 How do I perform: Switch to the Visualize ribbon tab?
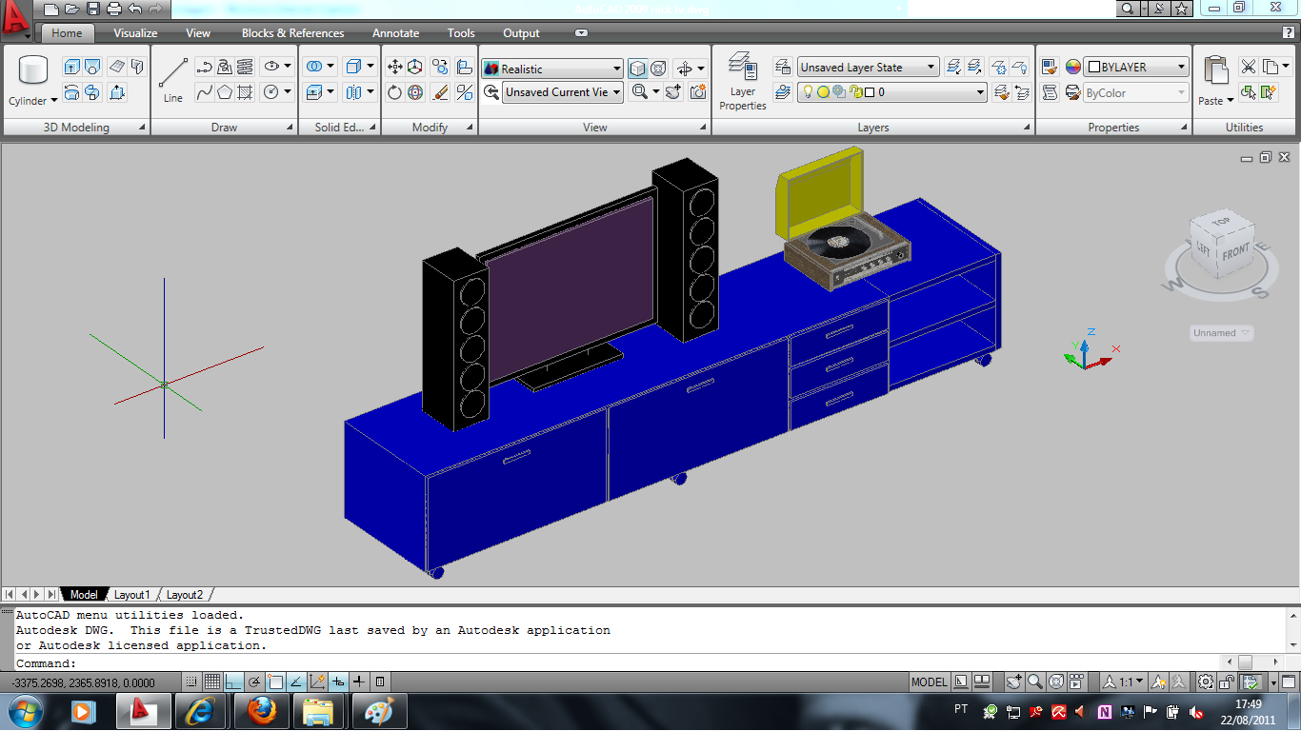(134, 32)
